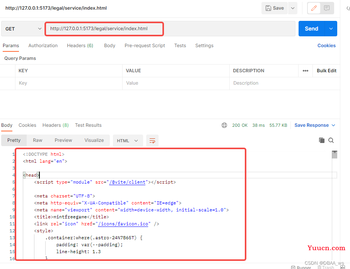The height and width of the screenshot is (269, 350).
Task: Click the <head> line in the response
Action: [x=180, y=175]
